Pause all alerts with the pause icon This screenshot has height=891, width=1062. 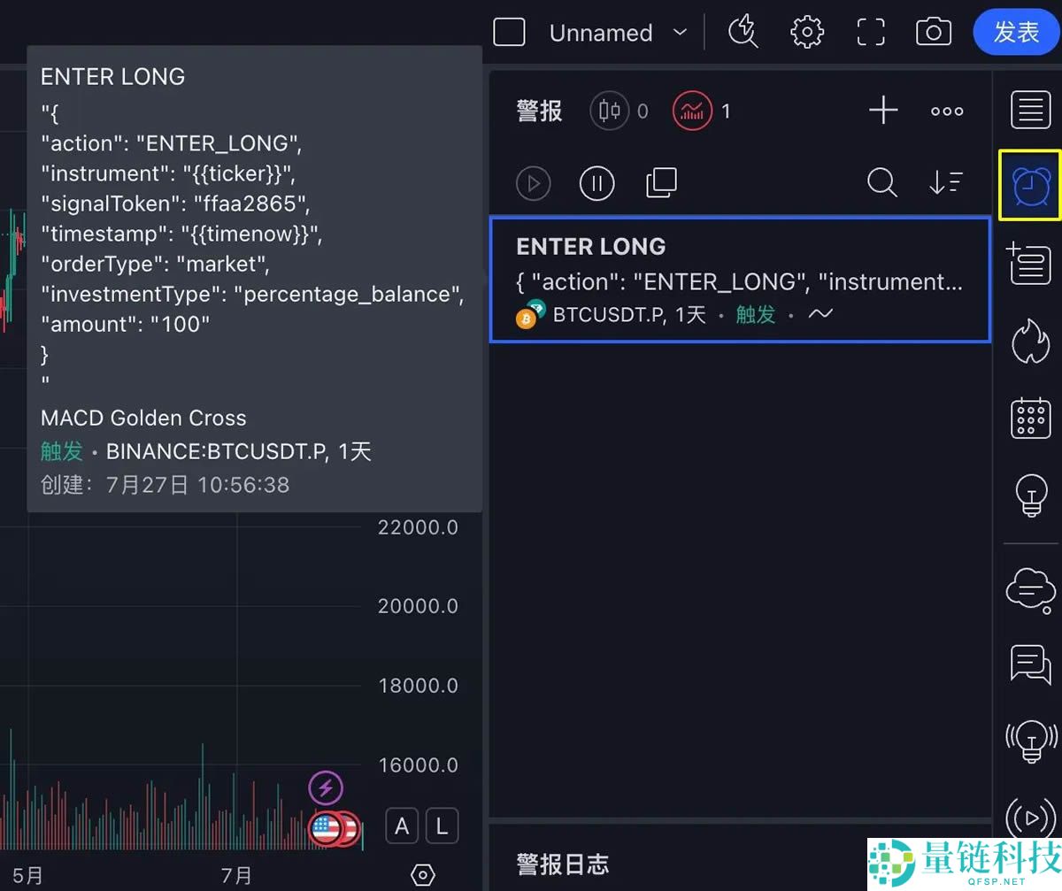596,183
